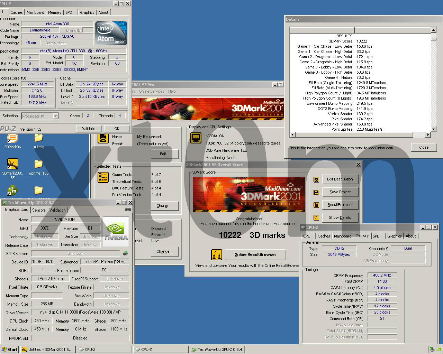Click OK in the CPU-Z window
Screen dimensions: 443x354
[117, 129]
